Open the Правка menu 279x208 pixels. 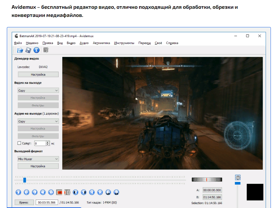(48, 43)
